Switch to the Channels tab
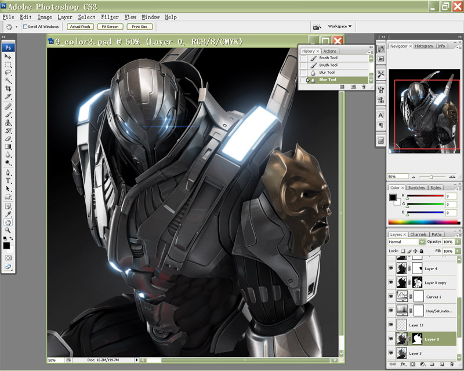This screenshot has height=371, width=464. (418, 234)
